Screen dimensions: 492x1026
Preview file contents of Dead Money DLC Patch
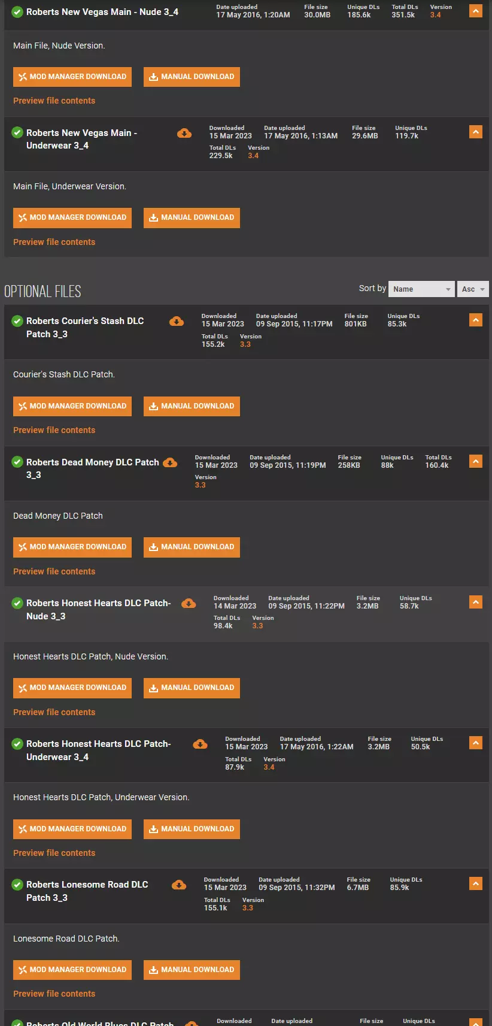click(54, 571)
